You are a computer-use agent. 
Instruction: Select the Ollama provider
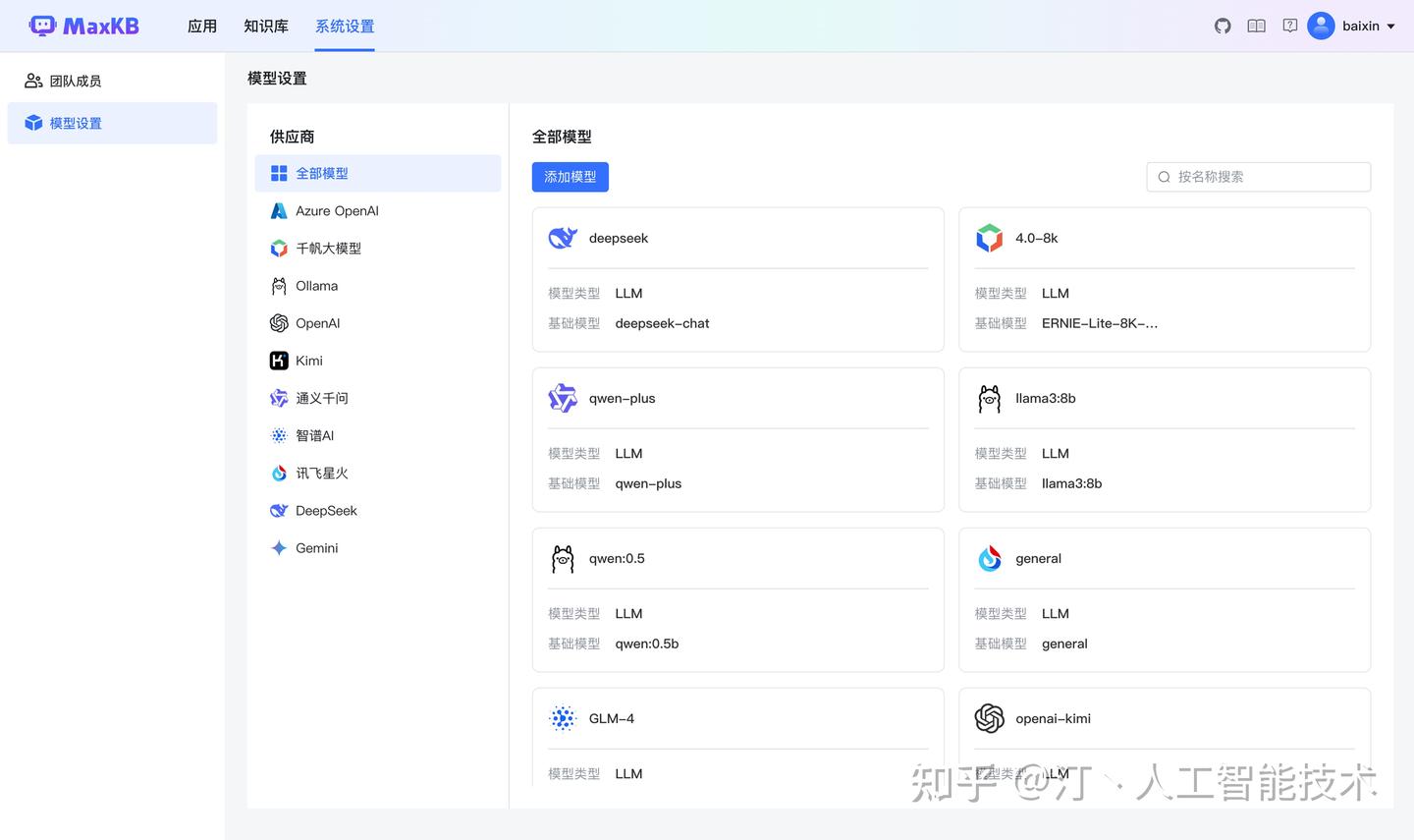(317, 285)
